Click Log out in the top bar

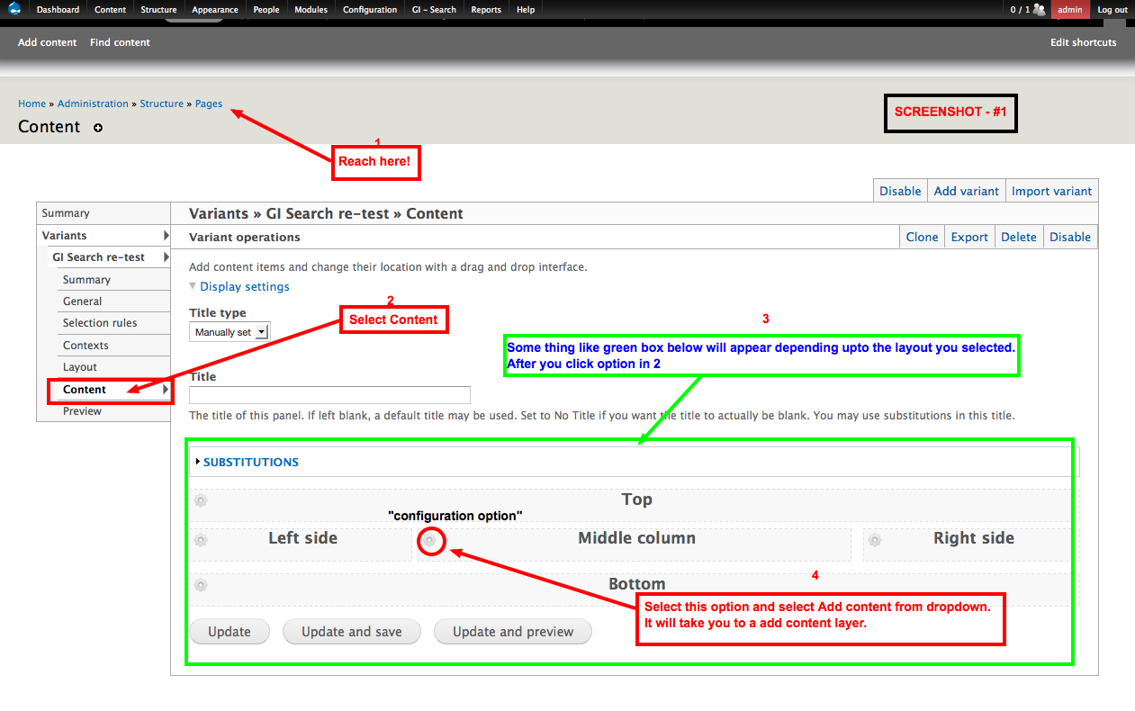coord(1112,10)
